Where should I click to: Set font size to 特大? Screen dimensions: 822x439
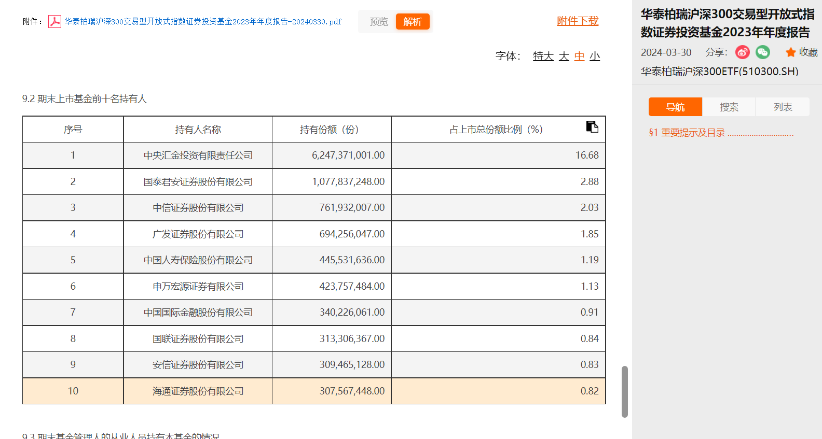coord(543,56)
